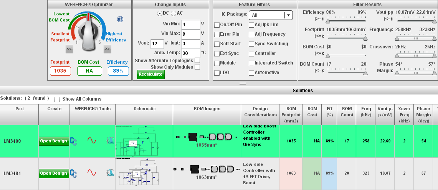This screenshot has height=190, width=438.
Task: Enable Ext Sync filter
Action: (x=217, y=53)
